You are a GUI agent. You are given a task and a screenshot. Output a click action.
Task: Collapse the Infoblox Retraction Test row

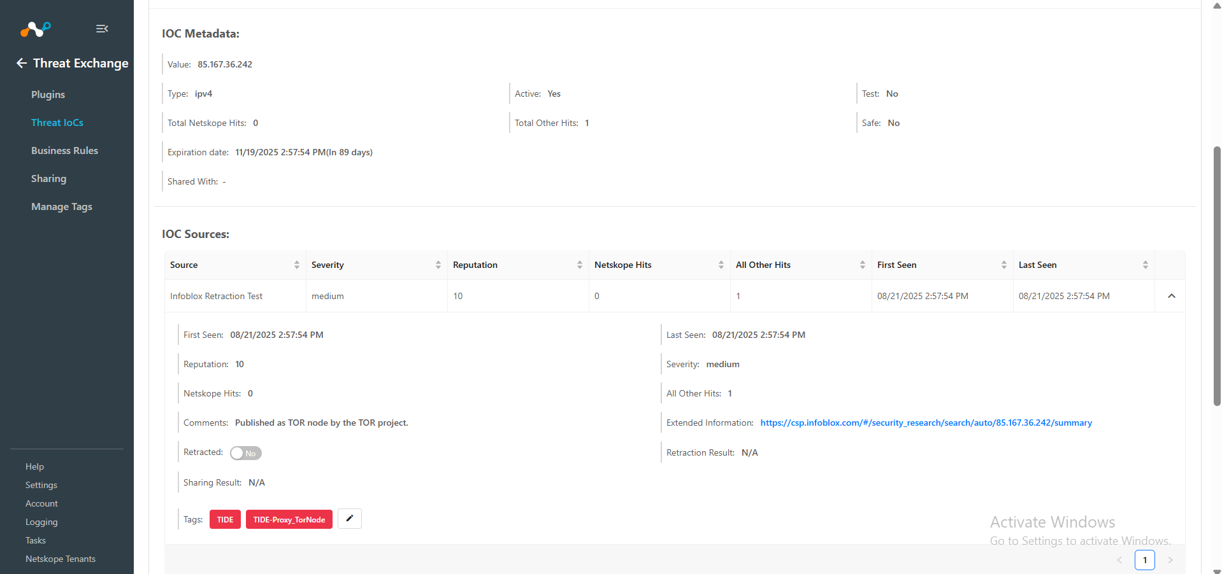[x=1171, y=296]
